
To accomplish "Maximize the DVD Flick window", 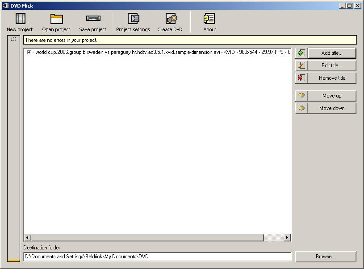I will pyautogui.click(x=349, y=5).
